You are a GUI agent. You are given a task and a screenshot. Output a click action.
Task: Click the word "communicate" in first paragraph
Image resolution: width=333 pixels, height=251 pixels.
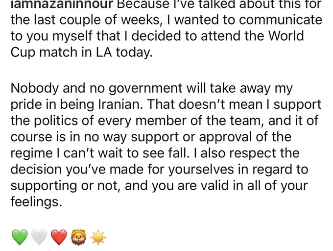click(281, 20)
